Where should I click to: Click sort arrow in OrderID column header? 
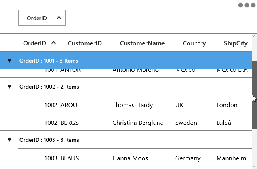point(53,43)
